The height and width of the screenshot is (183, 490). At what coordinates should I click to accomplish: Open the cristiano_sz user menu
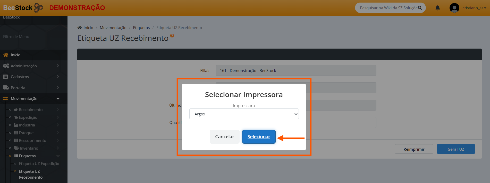point(474,8)
